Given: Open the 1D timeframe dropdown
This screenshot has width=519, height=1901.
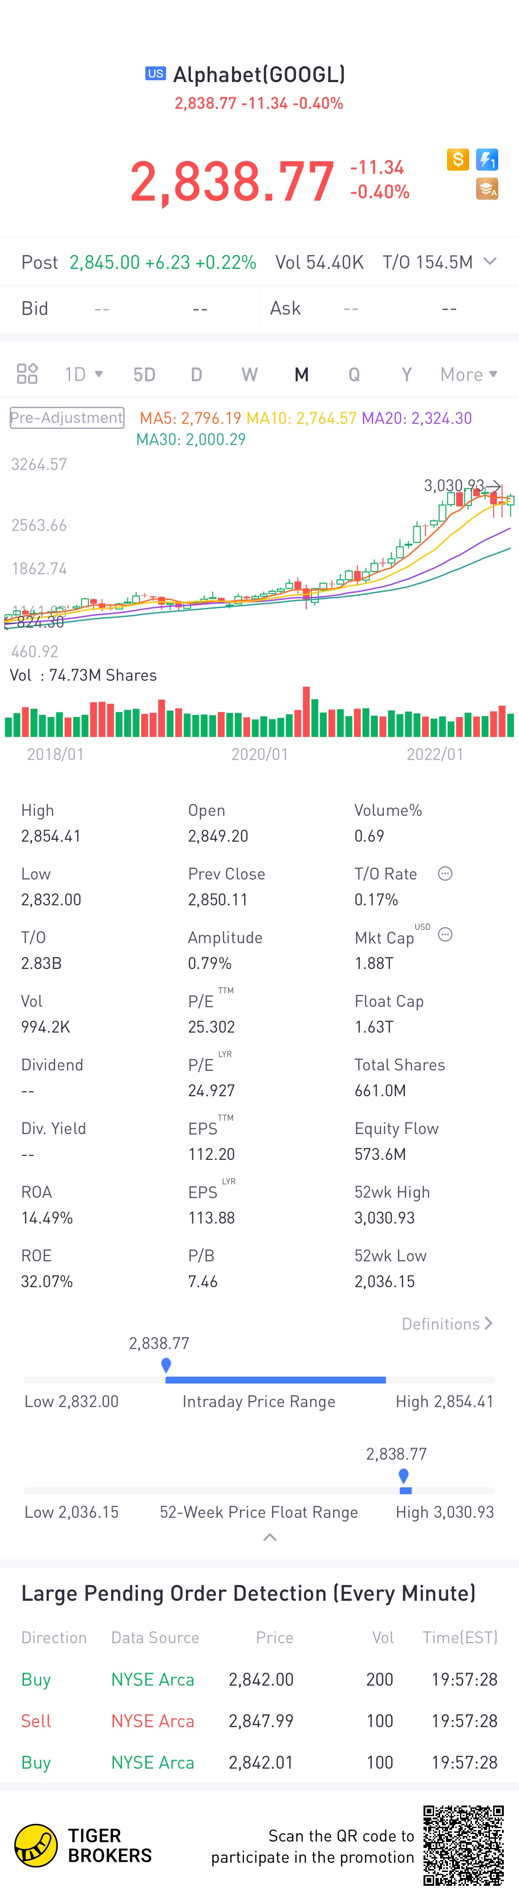Looking at the screenshot, I should coord(83,374).
